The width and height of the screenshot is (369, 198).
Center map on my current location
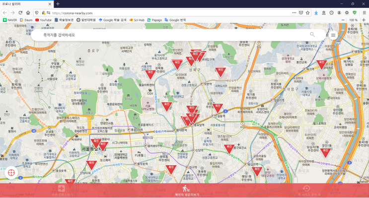[x=11, y=173]
